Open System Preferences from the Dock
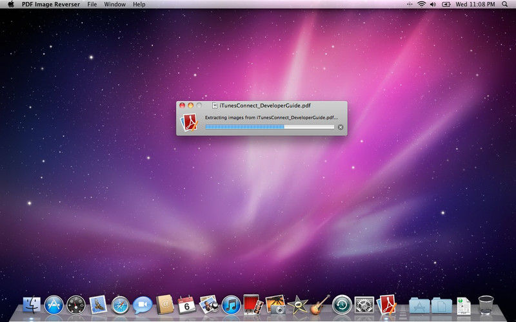 364,305
